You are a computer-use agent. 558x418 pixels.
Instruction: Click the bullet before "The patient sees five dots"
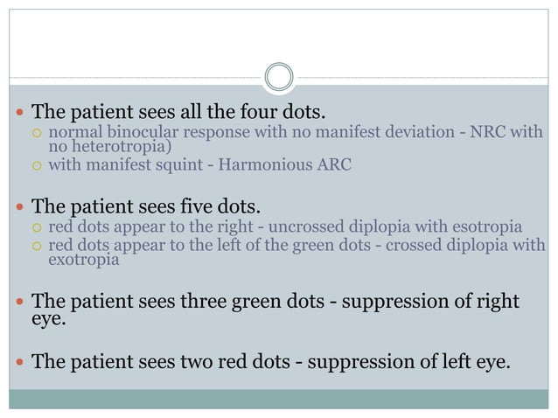point(18,208)
